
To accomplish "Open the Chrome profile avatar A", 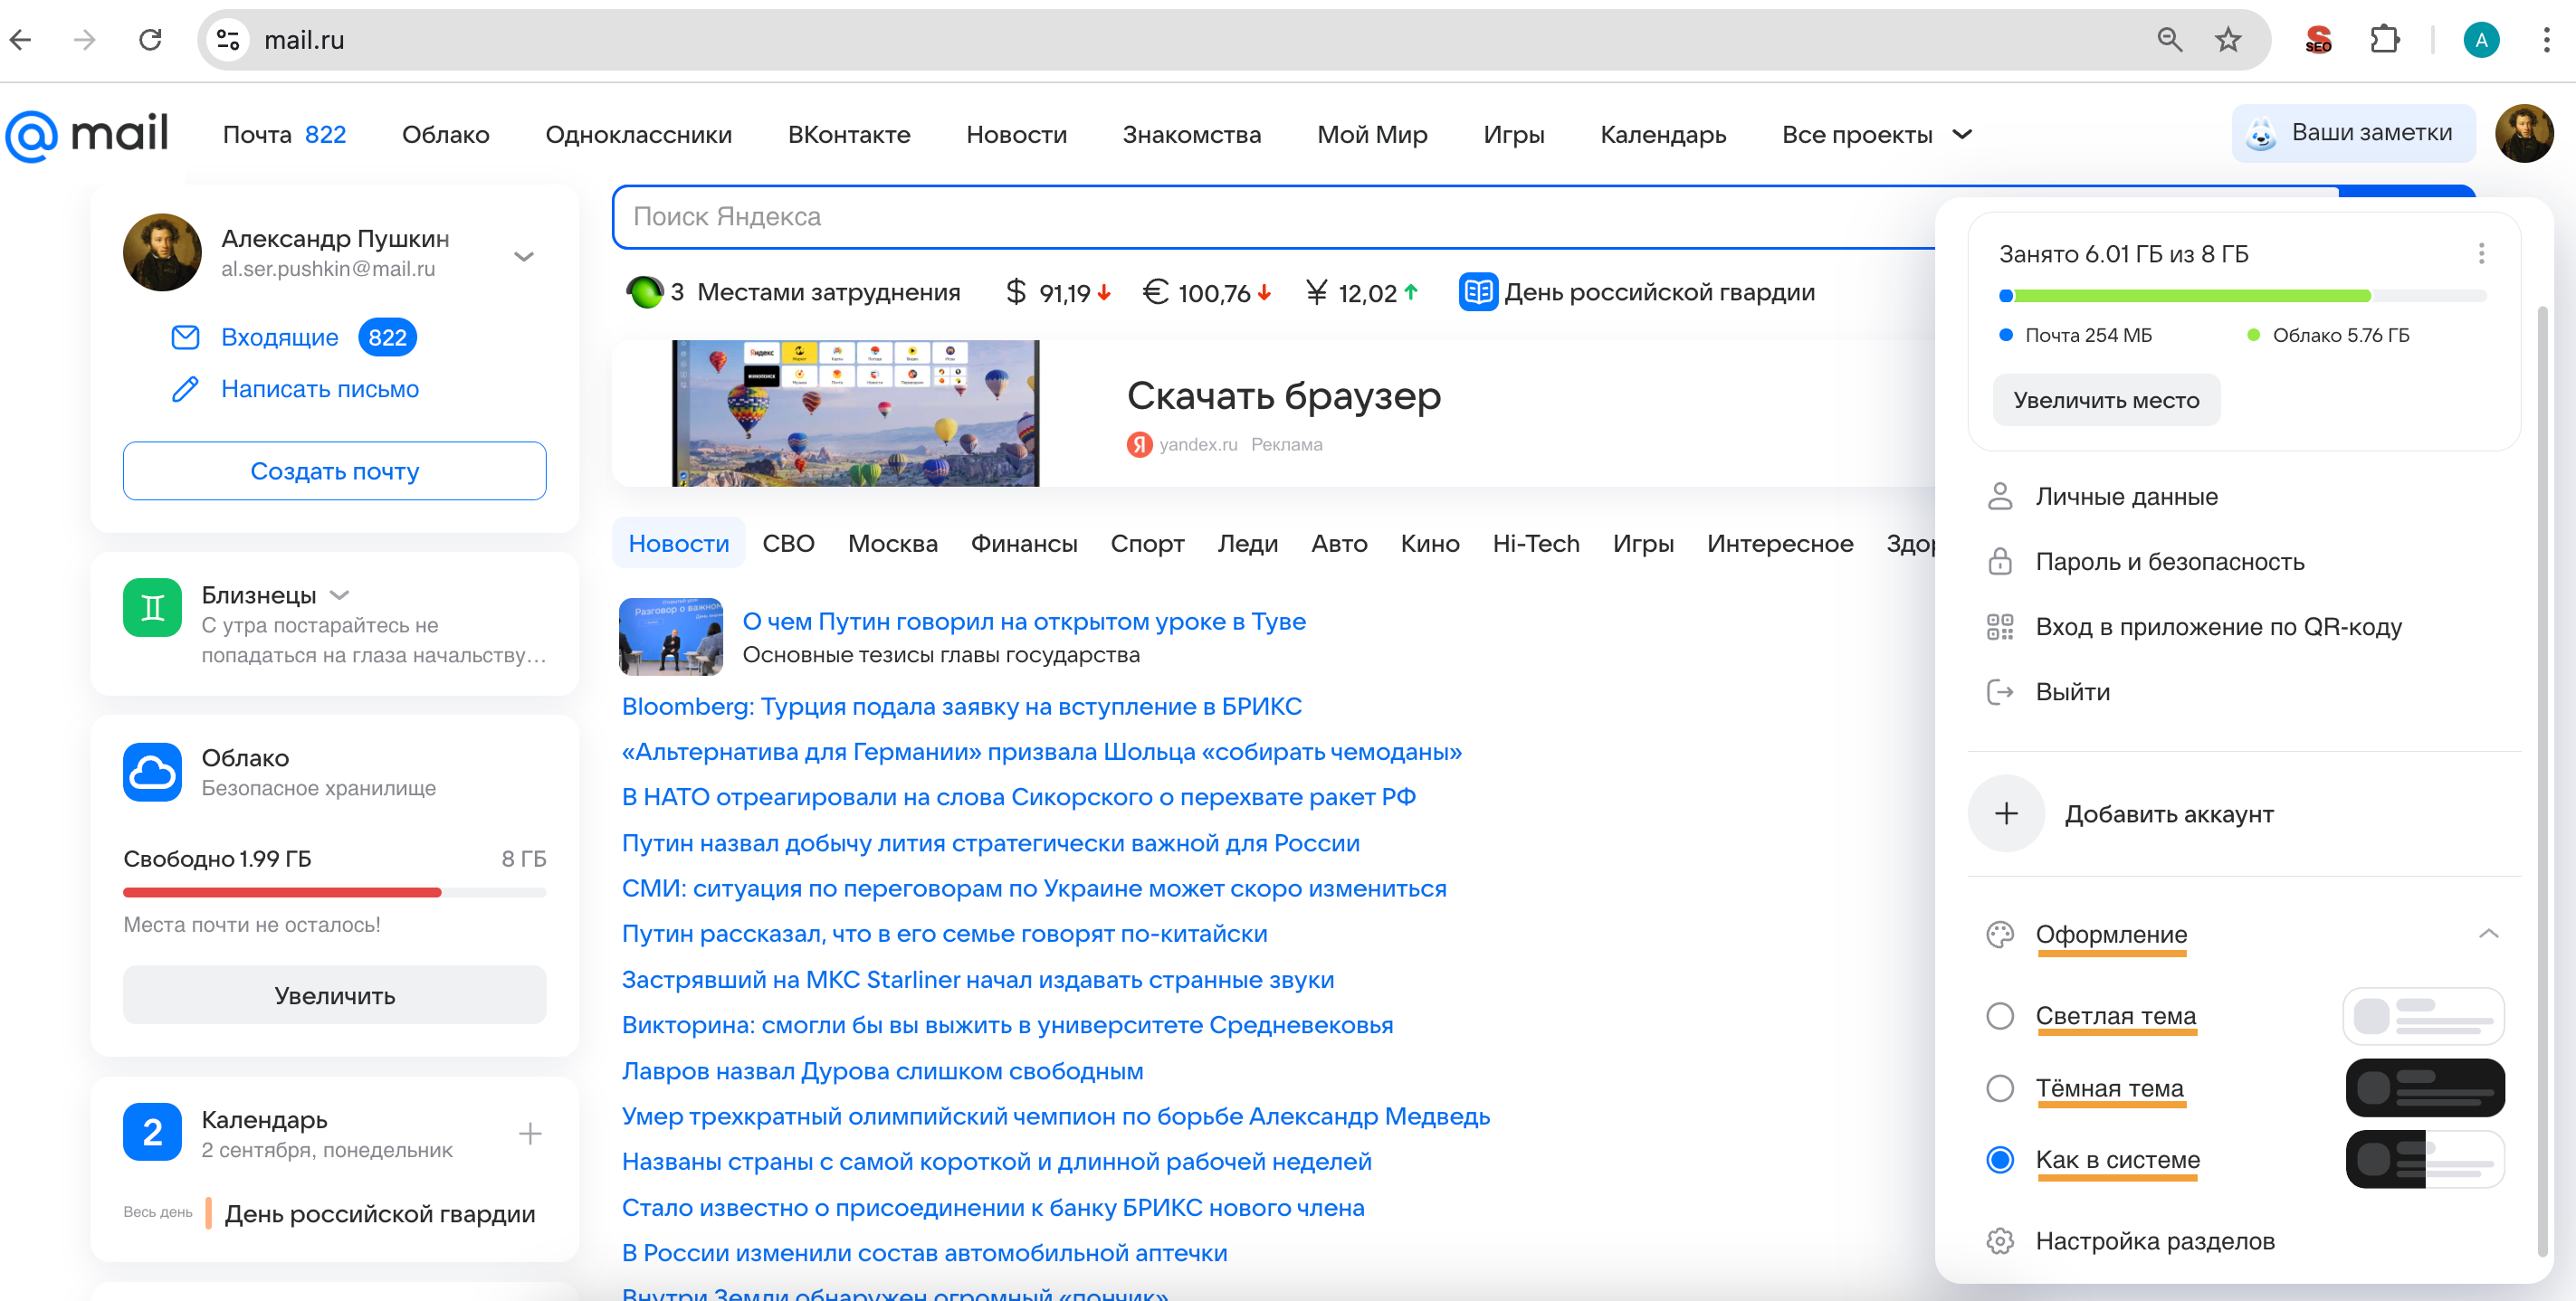I will [2481, 40].
